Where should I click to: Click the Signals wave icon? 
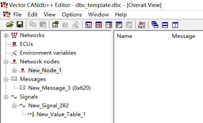(x=14, y=97)
